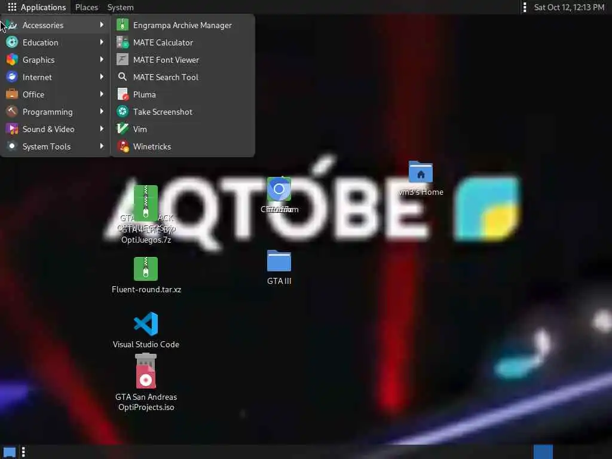Screen dimensions: 612x459
Task: Click the GTA III folder label
Action: click(279, 281)
